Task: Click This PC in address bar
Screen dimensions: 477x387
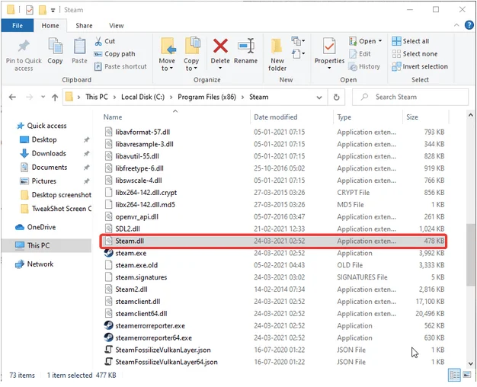Action: (97, 97)
